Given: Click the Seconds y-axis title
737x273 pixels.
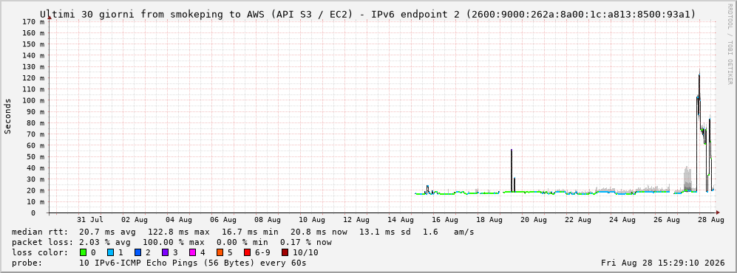Looking at the screenshot, I should pyautogui.click(x=7, y=117).
